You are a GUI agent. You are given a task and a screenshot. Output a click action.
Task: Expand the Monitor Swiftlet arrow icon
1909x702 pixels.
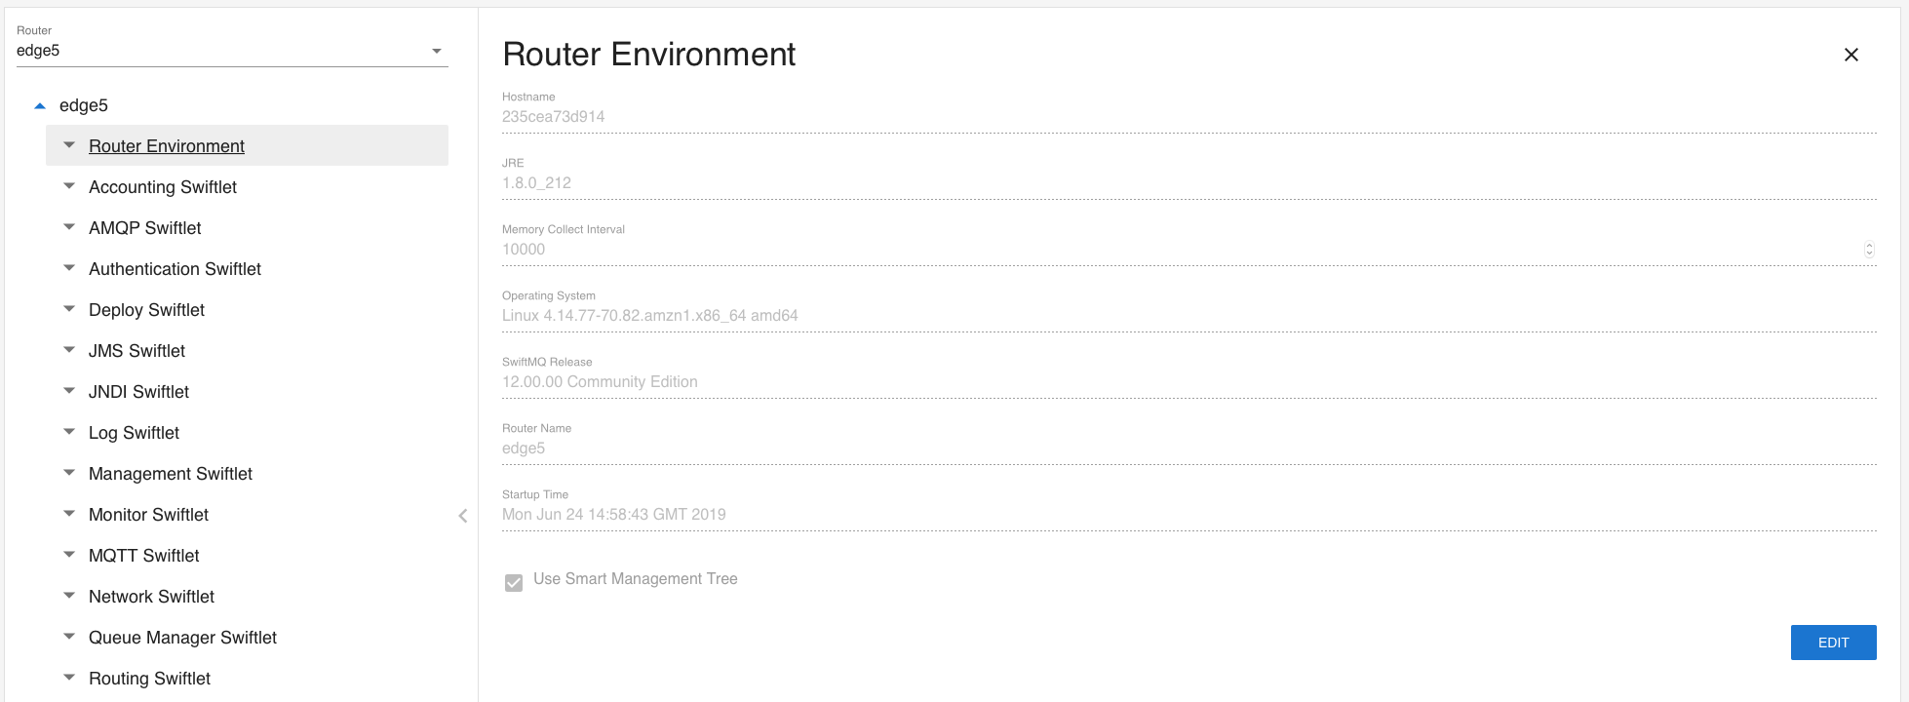69,514
